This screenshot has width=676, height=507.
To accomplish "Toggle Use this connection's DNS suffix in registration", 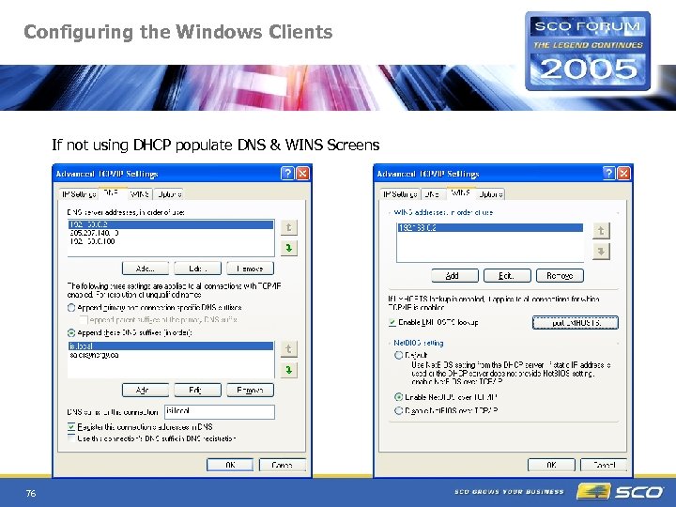I will 71,438.
